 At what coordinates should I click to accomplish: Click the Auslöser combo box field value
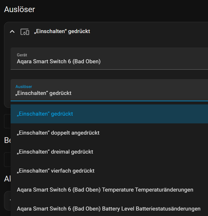(109, 93)
